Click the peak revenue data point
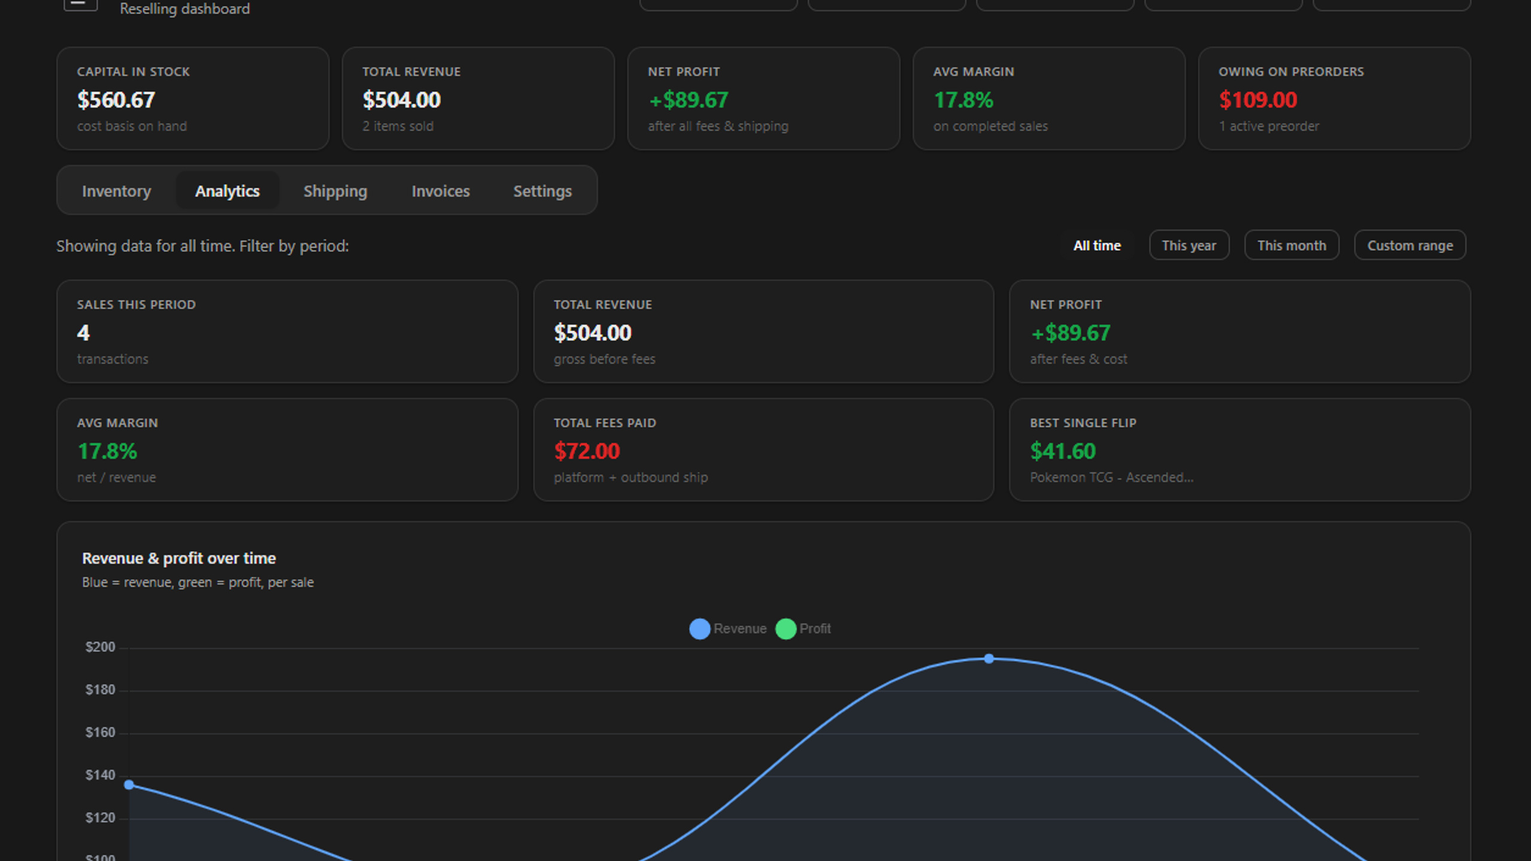This screenshot has width=1531, height=861. pos(989,659)
